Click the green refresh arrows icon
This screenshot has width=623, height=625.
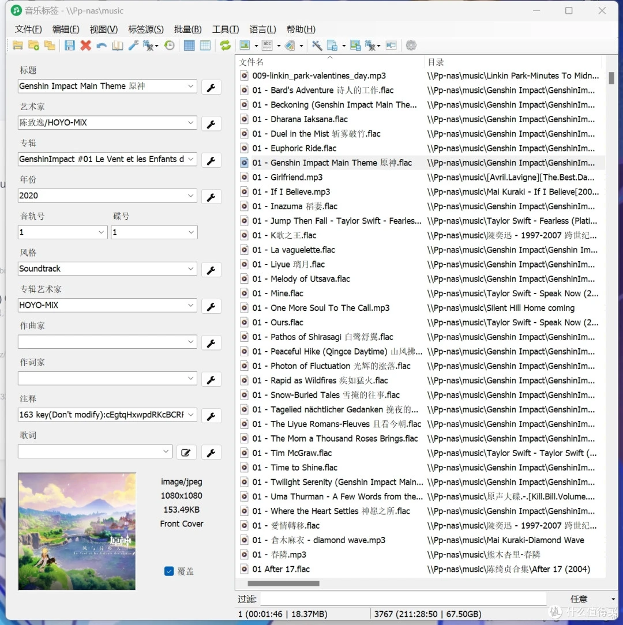[225, 46]
